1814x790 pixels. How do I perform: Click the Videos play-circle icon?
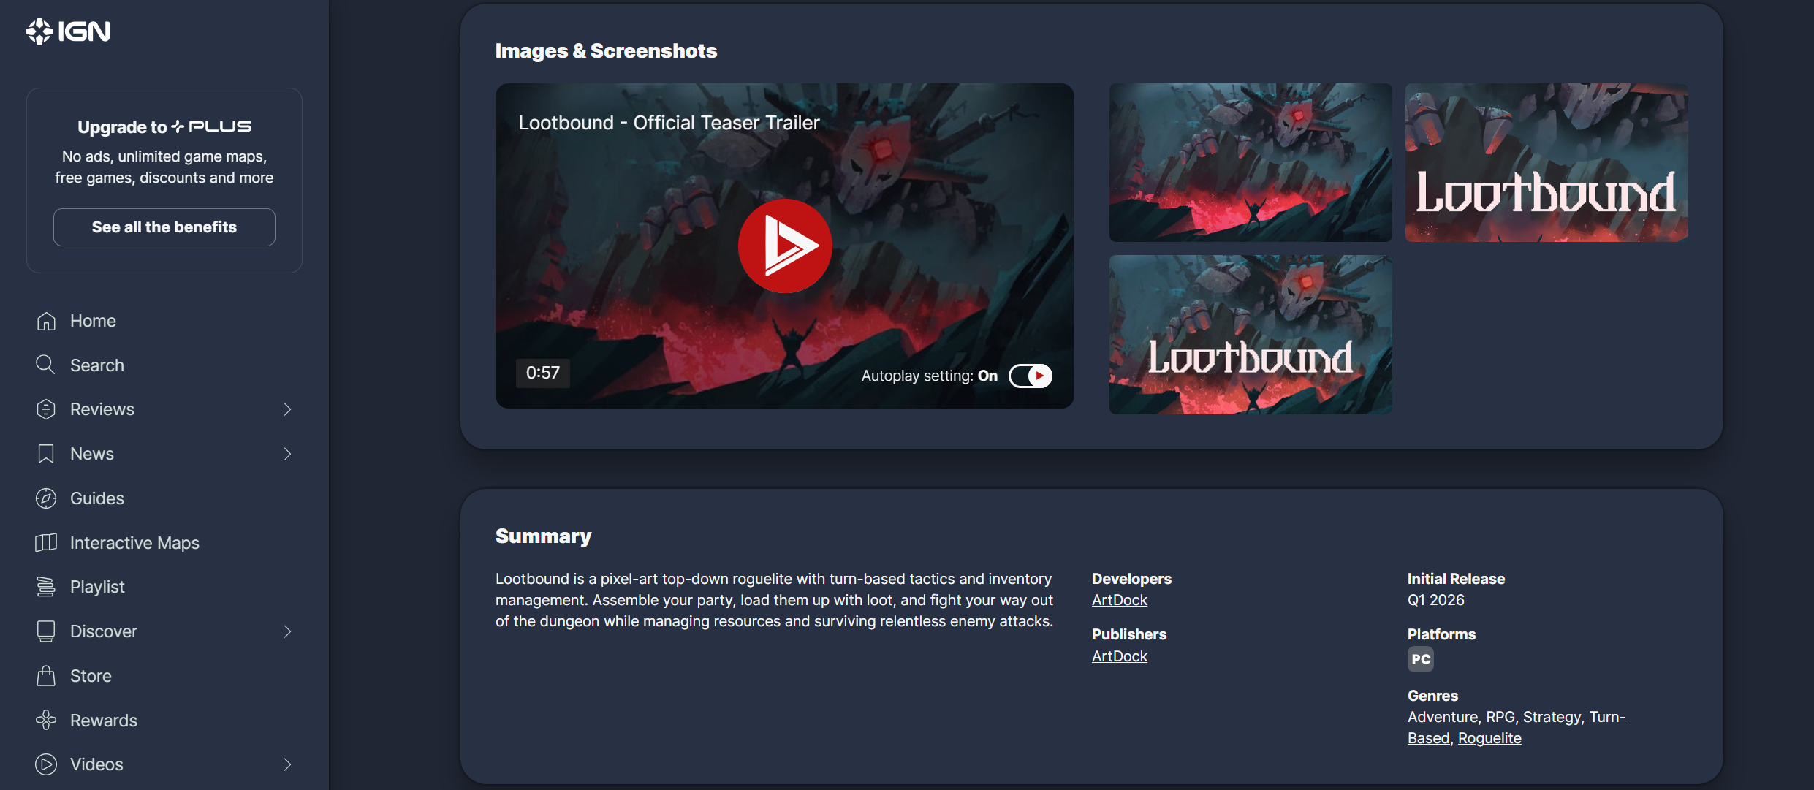tap(46, 764)
